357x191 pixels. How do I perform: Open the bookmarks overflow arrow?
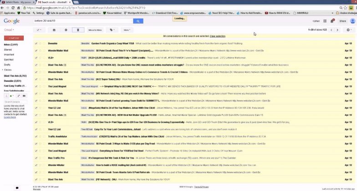tap(332, 13)
